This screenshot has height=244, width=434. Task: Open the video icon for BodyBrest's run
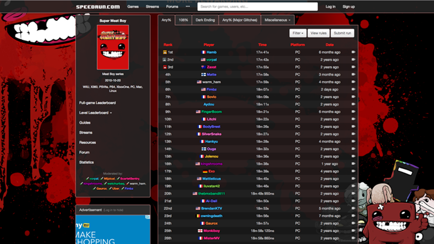(x=353, y=127)
